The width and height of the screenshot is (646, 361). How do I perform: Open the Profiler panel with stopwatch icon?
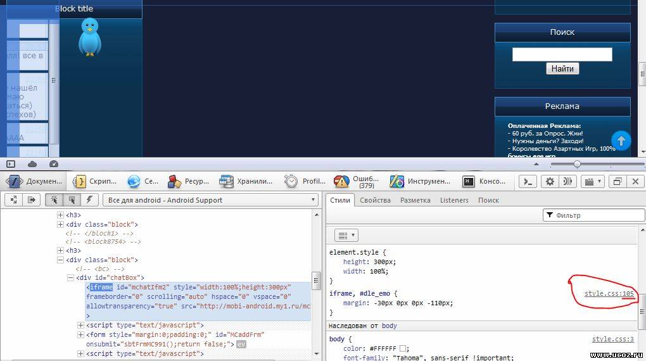coord(305,182)
